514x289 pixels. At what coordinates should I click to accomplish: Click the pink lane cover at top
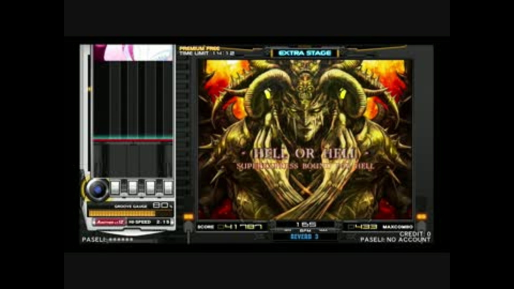point(133,53)
